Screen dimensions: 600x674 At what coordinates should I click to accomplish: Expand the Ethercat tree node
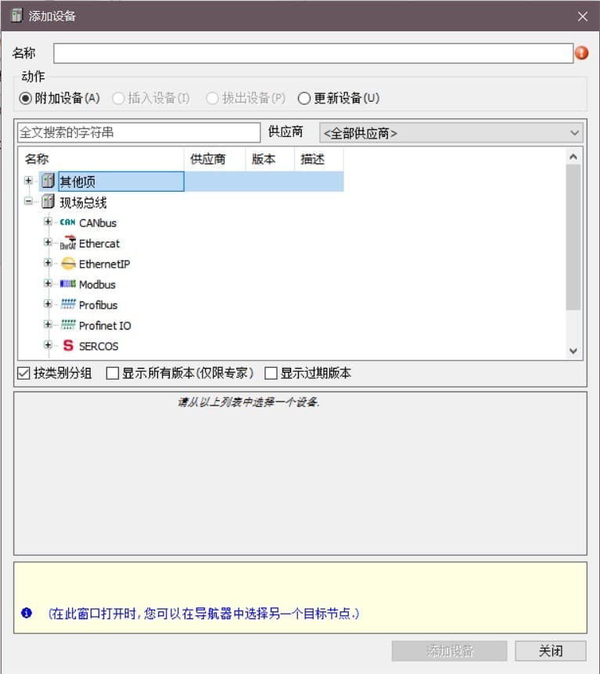click(x=49, y=243)
